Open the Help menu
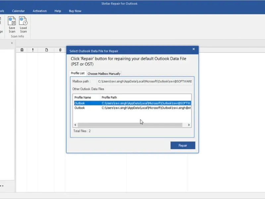Viewport: 265px width, 199px height. (x=58, y=11)
